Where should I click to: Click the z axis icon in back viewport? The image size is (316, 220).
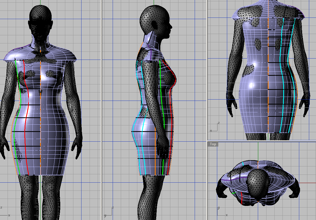click(x=214, y=127)
